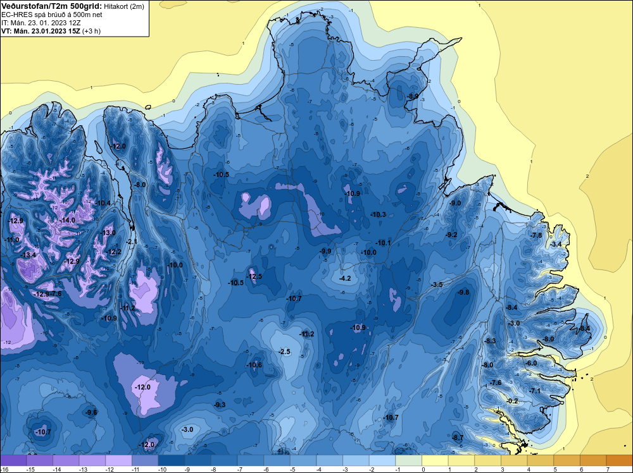The width and height of the screenshot is (633, 473).
Task: Select the -10.4 temperature label
Action: [x=103, y=203]
